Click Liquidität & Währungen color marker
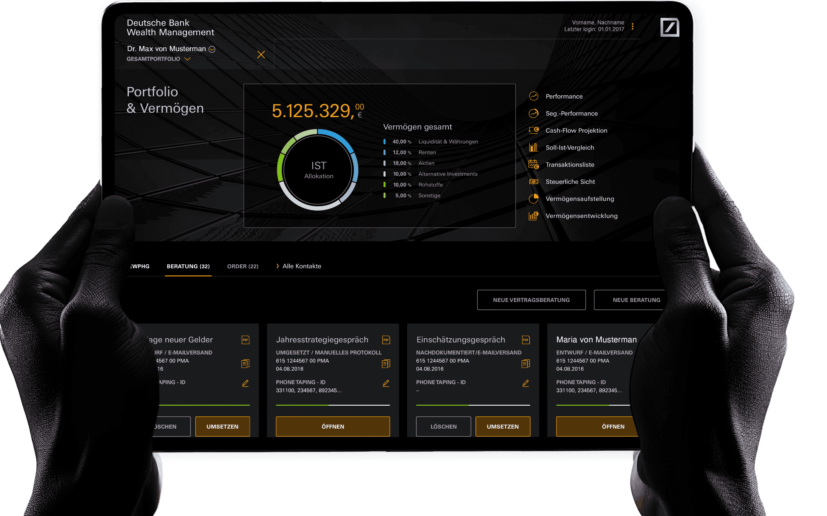 384,141
